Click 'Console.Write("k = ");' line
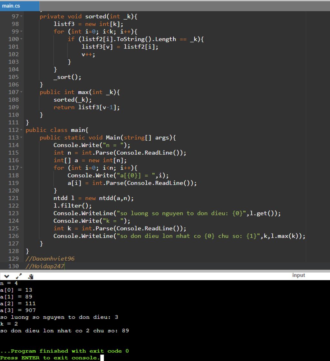330x361 pixels. pyautogui.click(x=92, y=221)
